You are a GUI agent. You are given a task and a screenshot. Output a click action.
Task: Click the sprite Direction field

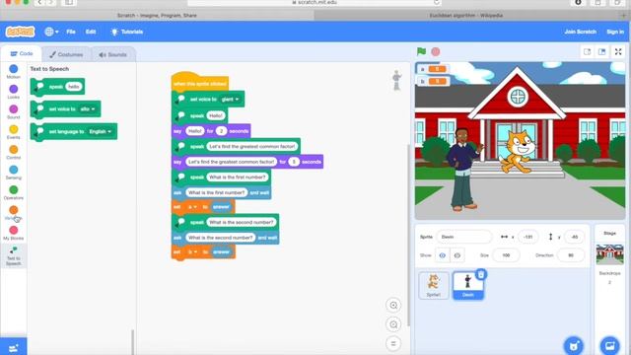(571, 255)
